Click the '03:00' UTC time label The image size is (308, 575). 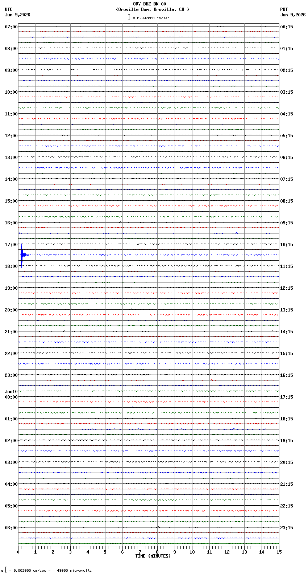[x=11, y=462]
